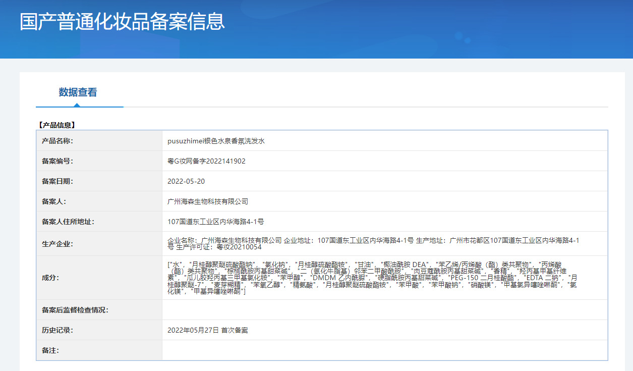The width and height of the screenshot is (633, 371).
Task: Click the triangle marker under 数据查看 tab
Action: coord(77,105)
